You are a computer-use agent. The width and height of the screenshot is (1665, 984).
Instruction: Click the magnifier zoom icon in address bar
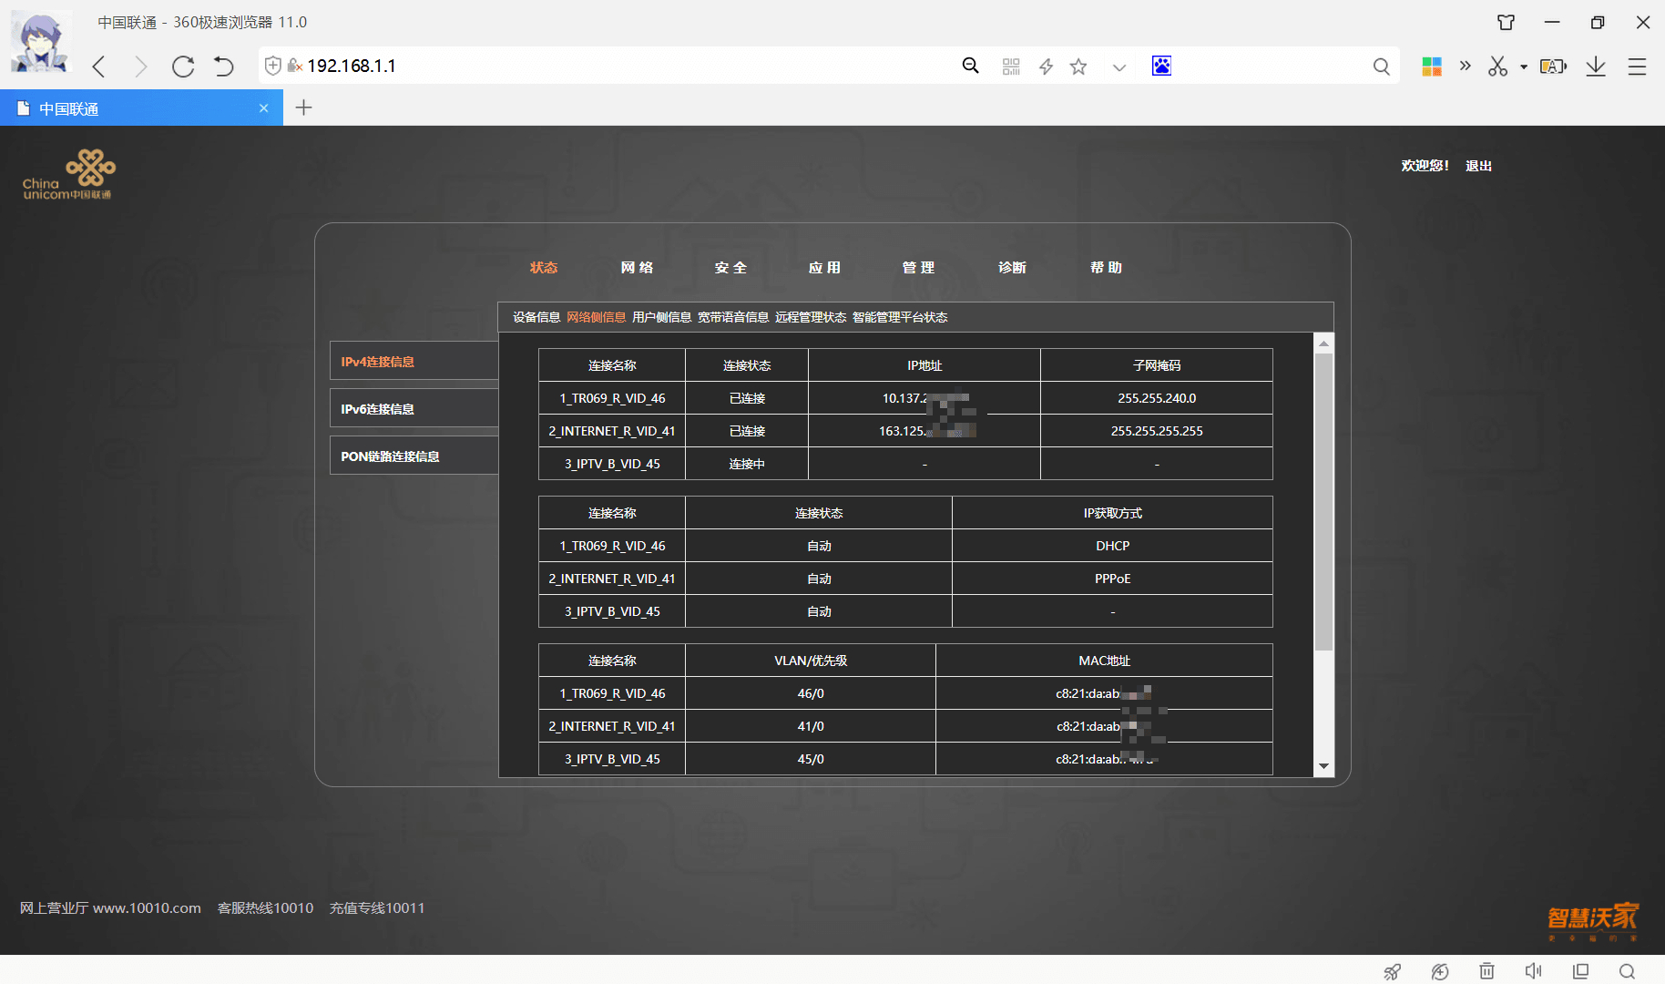971,66
